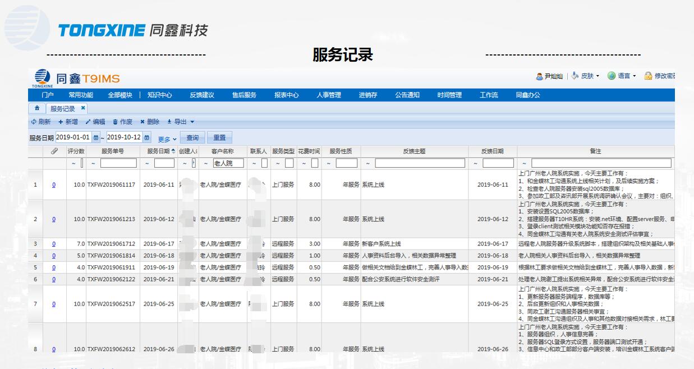Click the 刷新 refresh toolbar icon

[x=34, y=122]
